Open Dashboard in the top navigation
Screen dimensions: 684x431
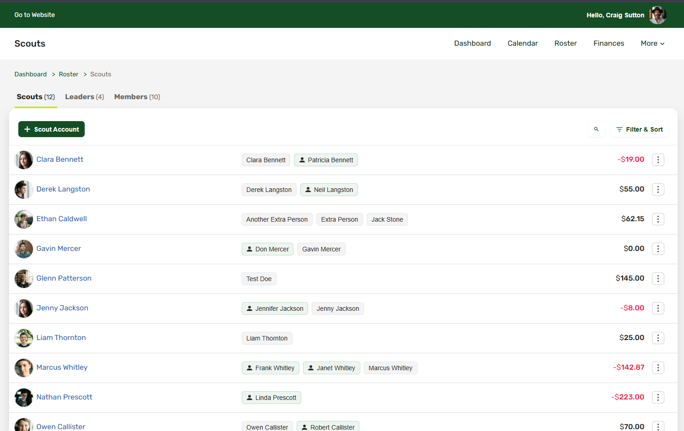point(472,43)
